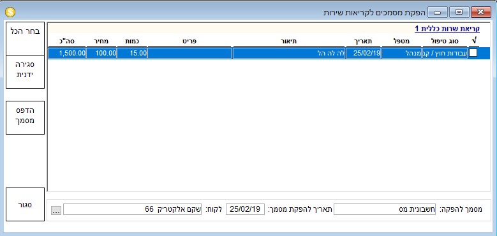Screen dimensions: 497x236
Task: Maximize the הפקת מסמכים window
Action: coord(459,12)
